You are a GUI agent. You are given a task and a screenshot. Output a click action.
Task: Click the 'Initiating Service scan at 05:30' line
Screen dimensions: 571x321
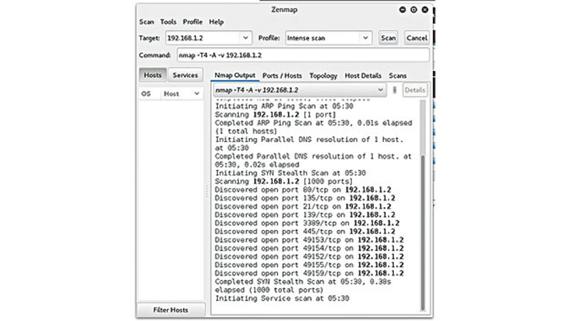point(282,298)
